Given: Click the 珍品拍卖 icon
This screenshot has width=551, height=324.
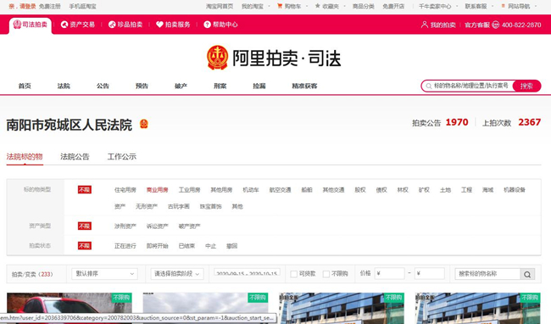Looking at the screenshot, I should [112, 25].
